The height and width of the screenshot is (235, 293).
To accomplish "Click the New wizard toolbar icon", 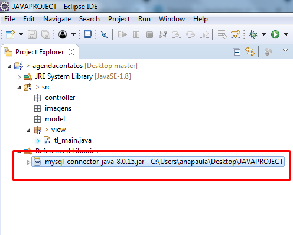I will coord(10,34).
